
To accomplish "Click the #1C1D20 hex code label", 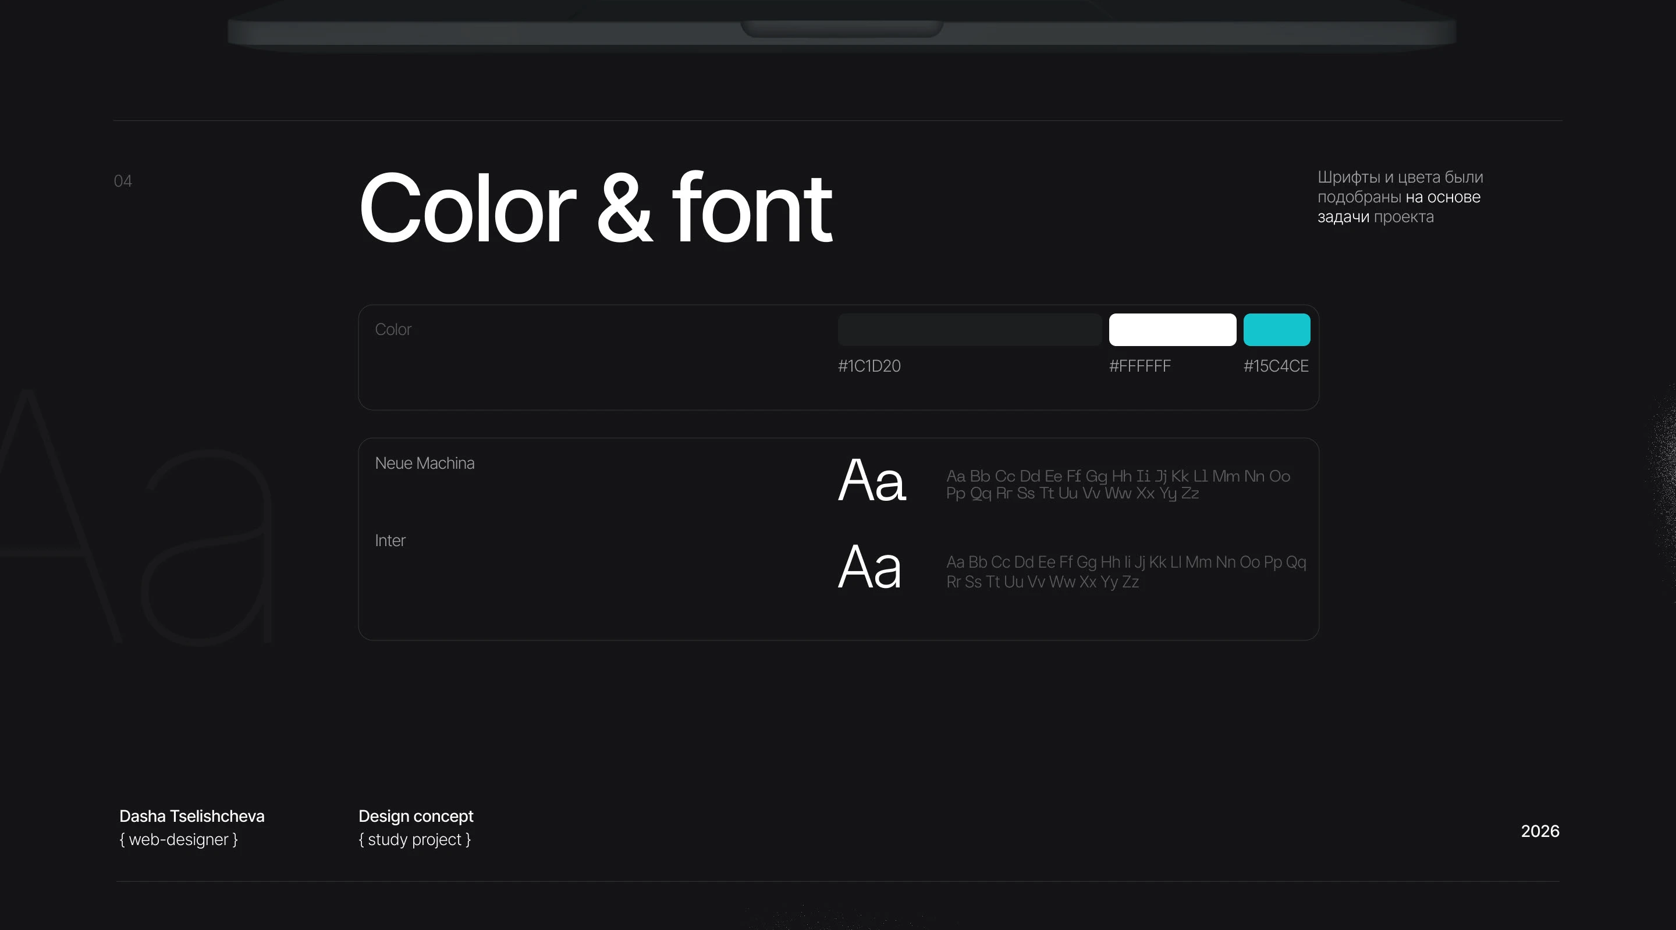I will (x=870, y=366).
